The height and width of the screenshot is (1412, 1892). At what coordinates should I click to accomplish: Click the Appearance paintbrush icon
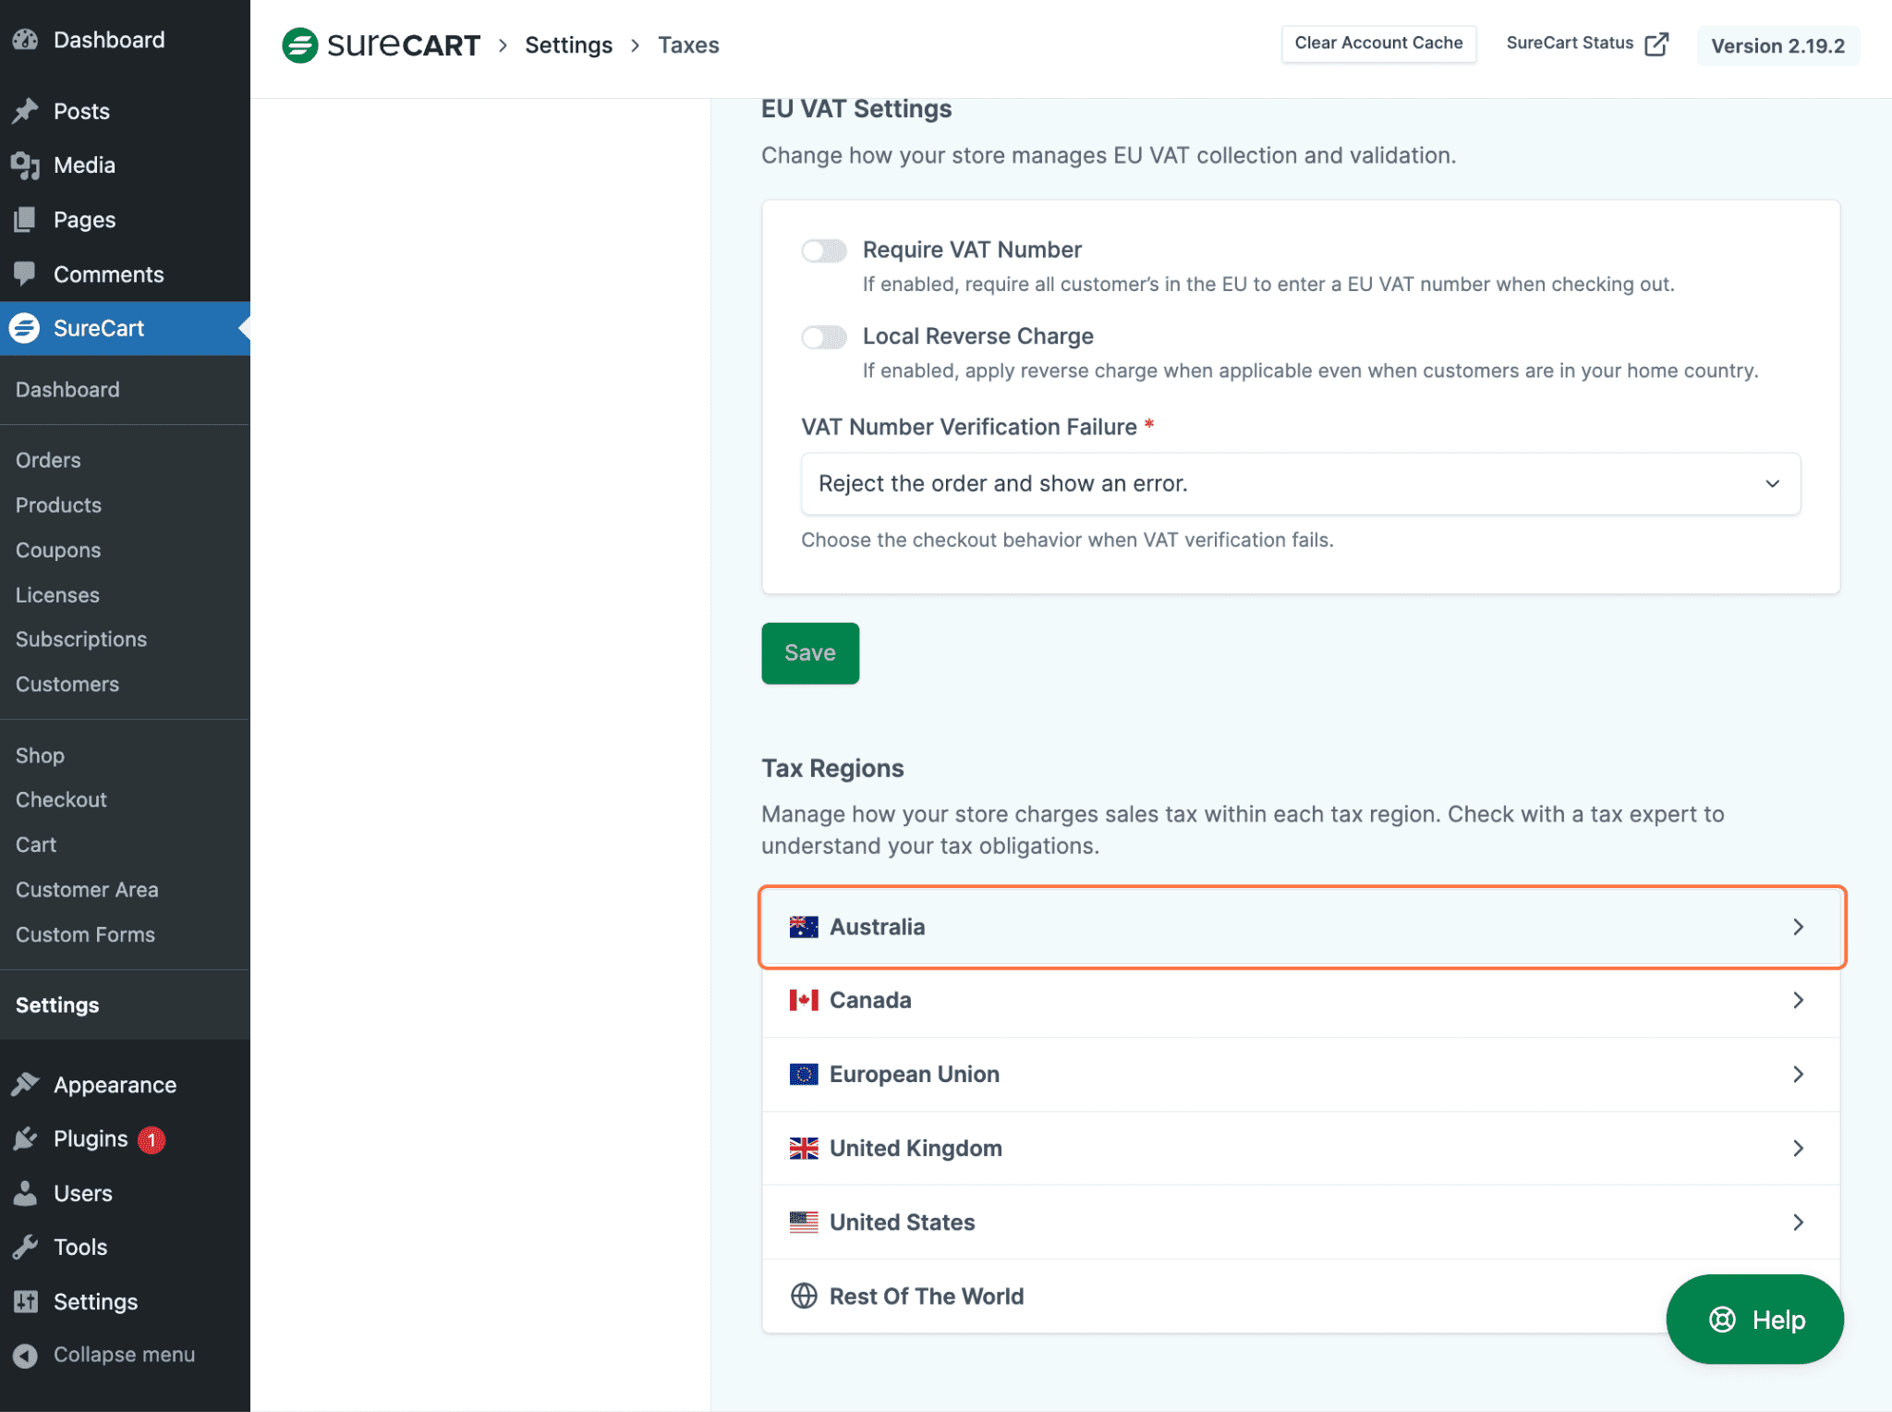[25, 1084]
